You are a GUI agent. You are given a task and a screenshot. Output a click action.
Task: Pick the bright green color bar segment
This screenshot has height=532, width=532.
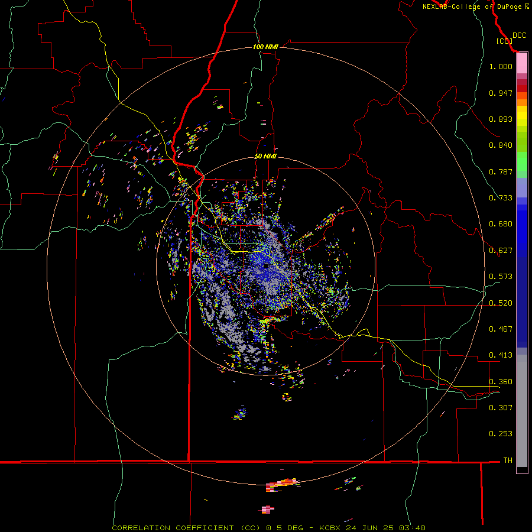tap(522, 161)
